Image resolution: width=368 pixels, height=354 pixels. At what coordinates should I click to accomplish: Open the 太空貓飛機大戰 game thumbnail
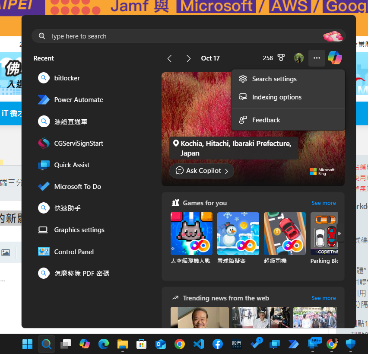point(191,233)
